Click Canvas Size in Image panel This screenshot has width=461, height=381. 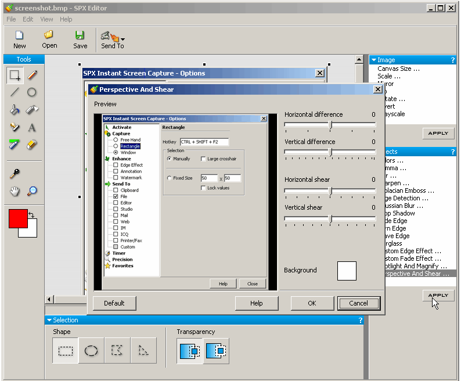(x=398, y=69)
